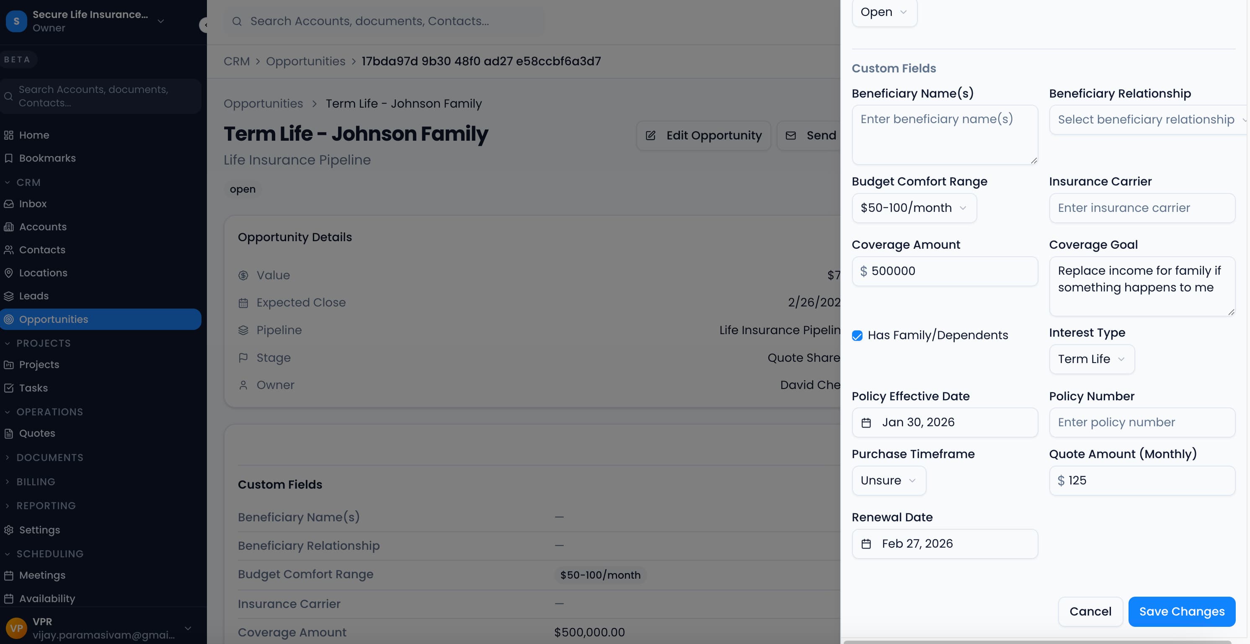The width and height of the screenshot is (1250, 644).
Task: Select the Meetings calendar icon
Action: (x=9, y=575)
